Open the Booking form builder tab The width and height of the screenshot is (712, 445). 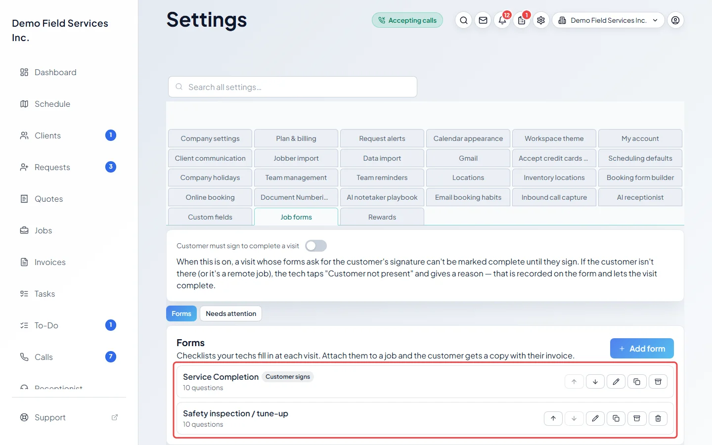[x=640, y=178]
